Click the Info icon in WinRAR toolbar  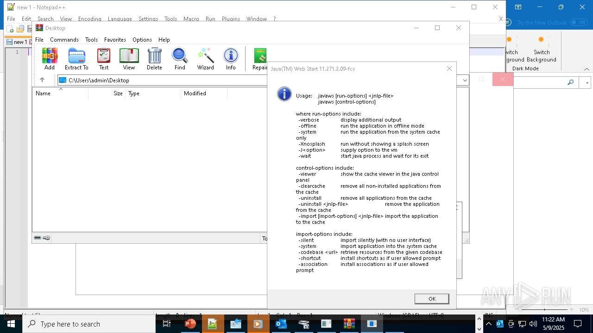coord(231,59)
